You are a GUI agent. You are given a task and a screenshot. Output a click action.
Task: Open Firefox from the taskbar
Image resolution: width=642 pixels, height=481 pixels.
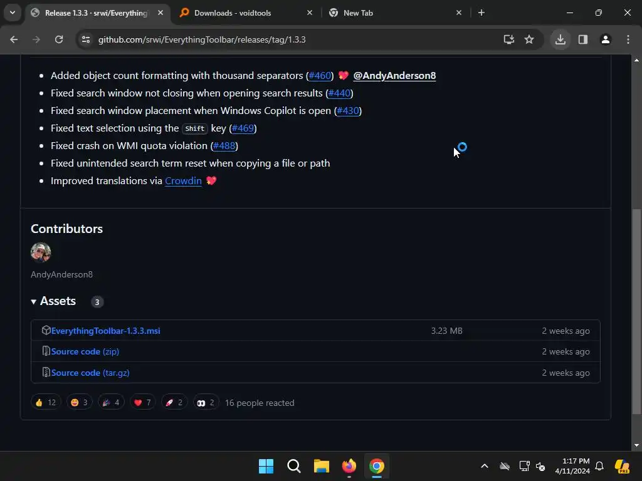click(x=349, y=466)
